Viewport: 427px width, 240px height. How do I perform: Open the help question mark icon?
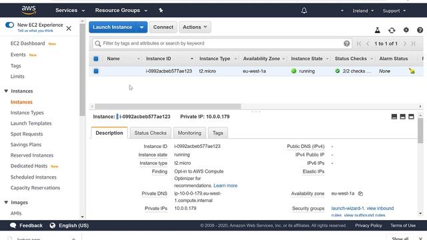[x=420, y=30]
